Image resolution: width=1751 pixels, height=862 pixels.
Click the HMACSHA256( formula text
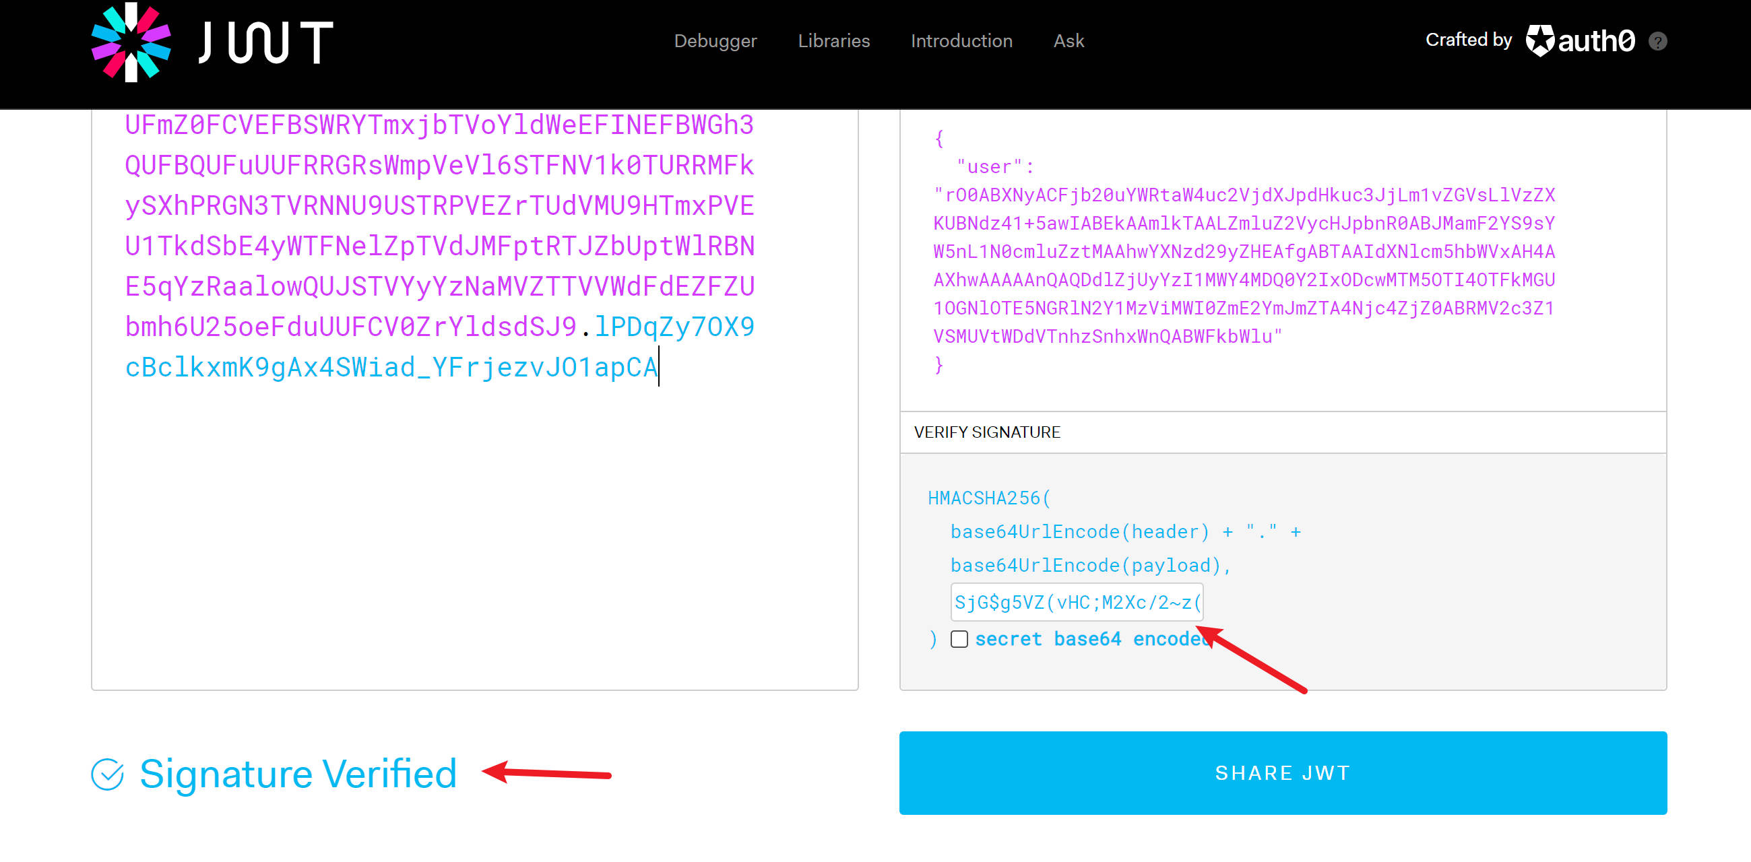tap(988, 498)
